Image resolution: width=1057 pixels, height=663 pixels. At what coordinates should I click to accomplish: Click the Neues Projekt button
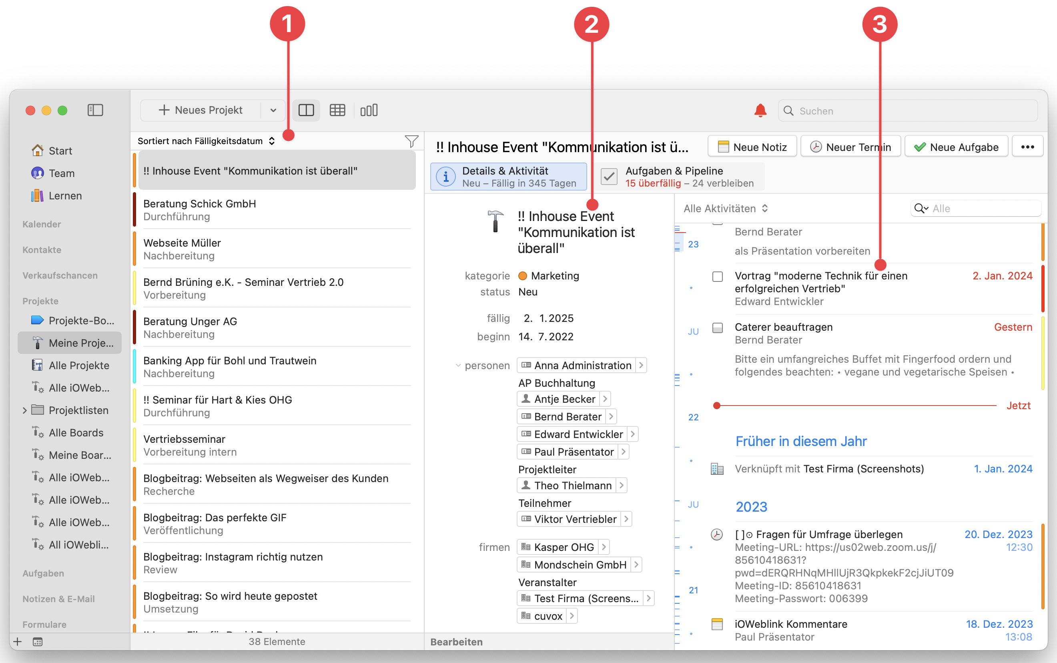(201, 110)
